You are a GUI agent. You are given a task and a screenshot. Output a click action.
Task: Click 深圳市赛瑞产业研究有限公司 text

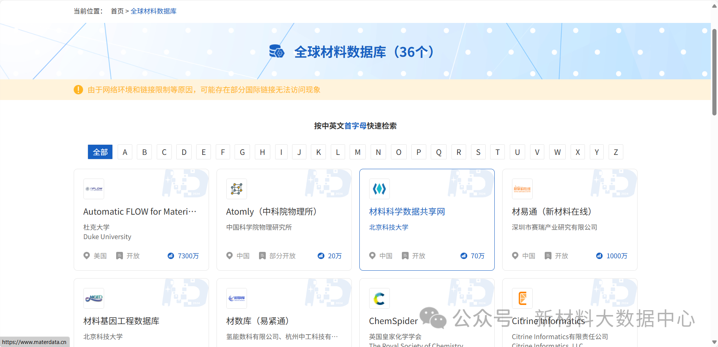tap(554, 227)
